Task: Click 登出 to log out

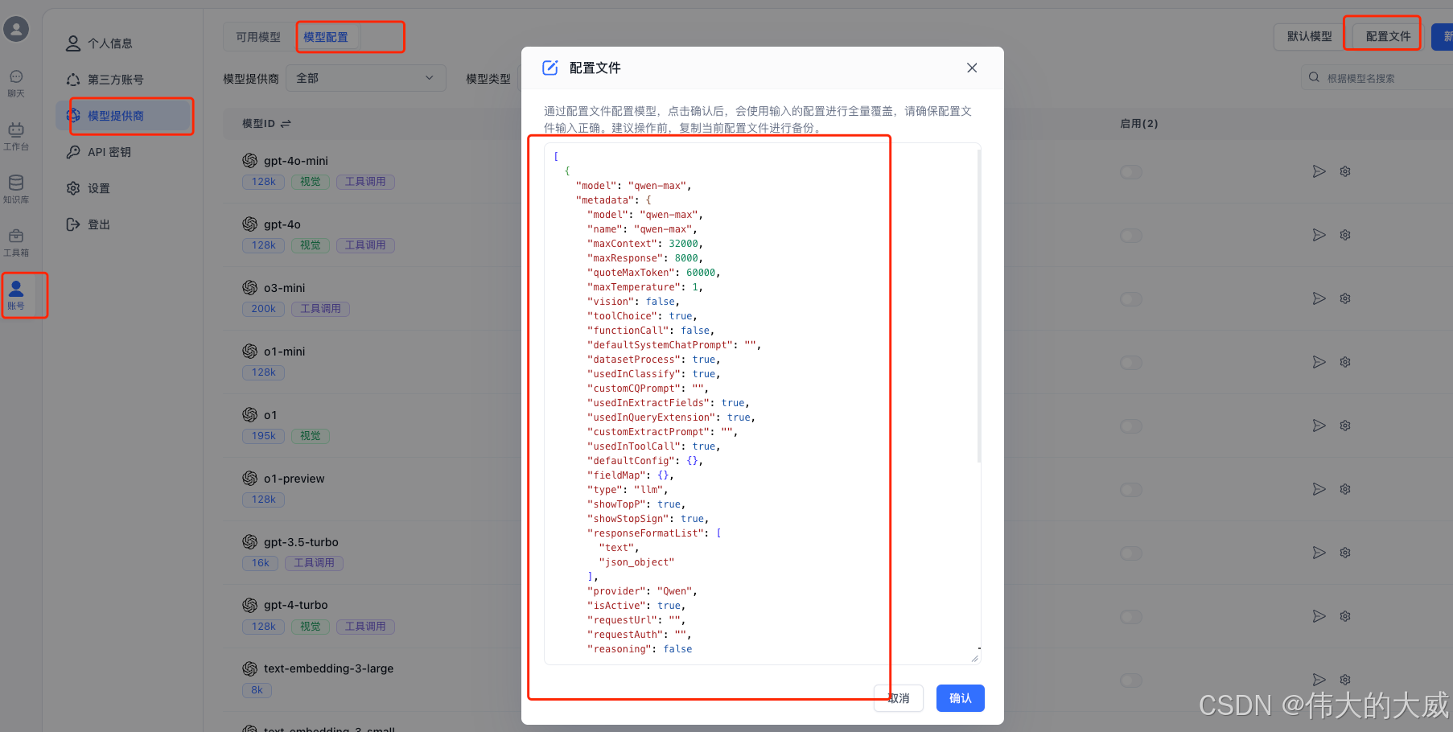Action: (125, 224)
